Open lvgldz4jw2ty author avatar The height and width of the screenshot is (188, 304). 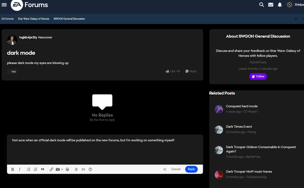click(12, 40)
